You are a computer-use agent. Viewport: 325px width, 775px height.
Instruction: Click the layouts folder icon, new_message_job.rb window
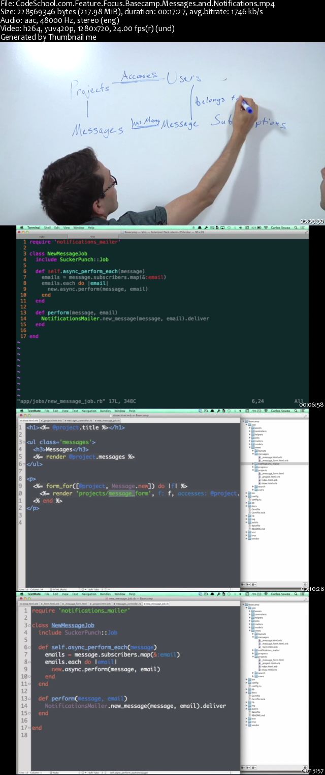[256, 634]
